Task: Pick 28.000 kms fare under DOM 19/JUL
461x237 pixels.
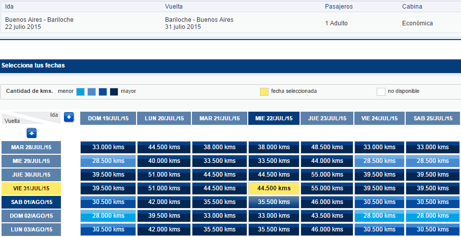Action: 108,216
